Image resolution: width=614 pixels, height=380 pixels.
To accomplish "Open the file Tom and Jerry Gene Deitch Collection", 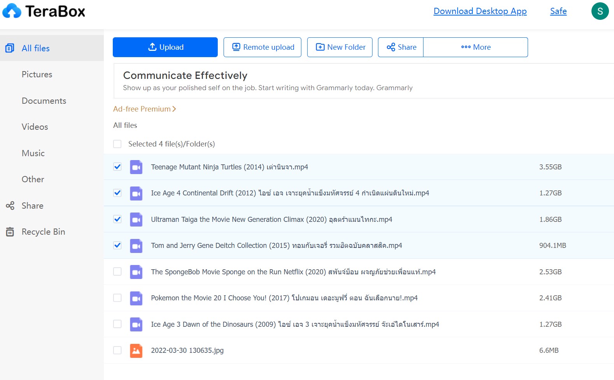I will click(x=276, y=246).
